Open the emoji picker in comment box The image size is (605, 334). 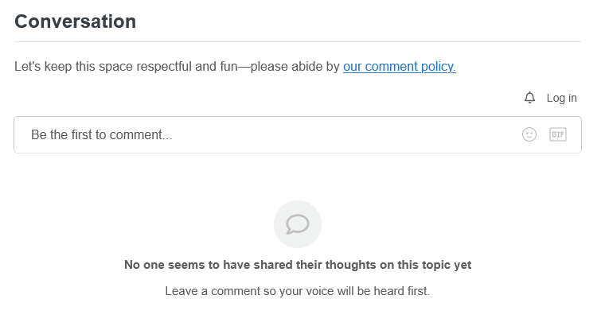point(529,135)
